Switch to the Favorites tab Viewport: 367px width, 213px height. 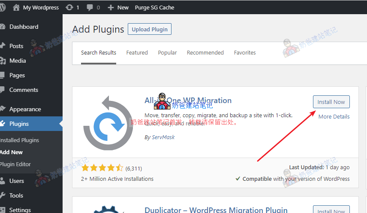245,52
